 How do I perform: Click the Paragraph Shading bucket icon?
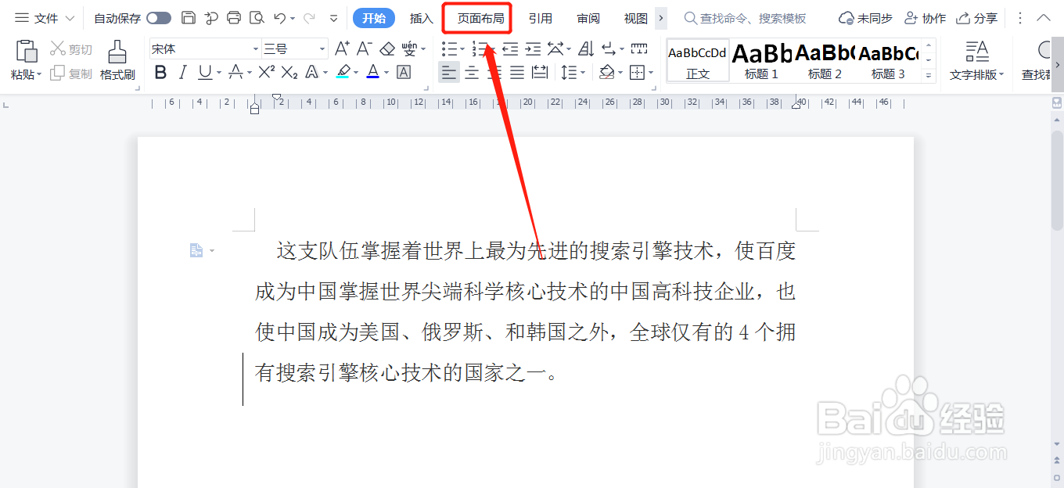coord(606,73)
